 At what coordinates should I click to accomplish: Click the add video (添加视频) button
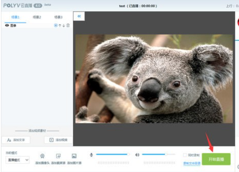click(58, 140)
